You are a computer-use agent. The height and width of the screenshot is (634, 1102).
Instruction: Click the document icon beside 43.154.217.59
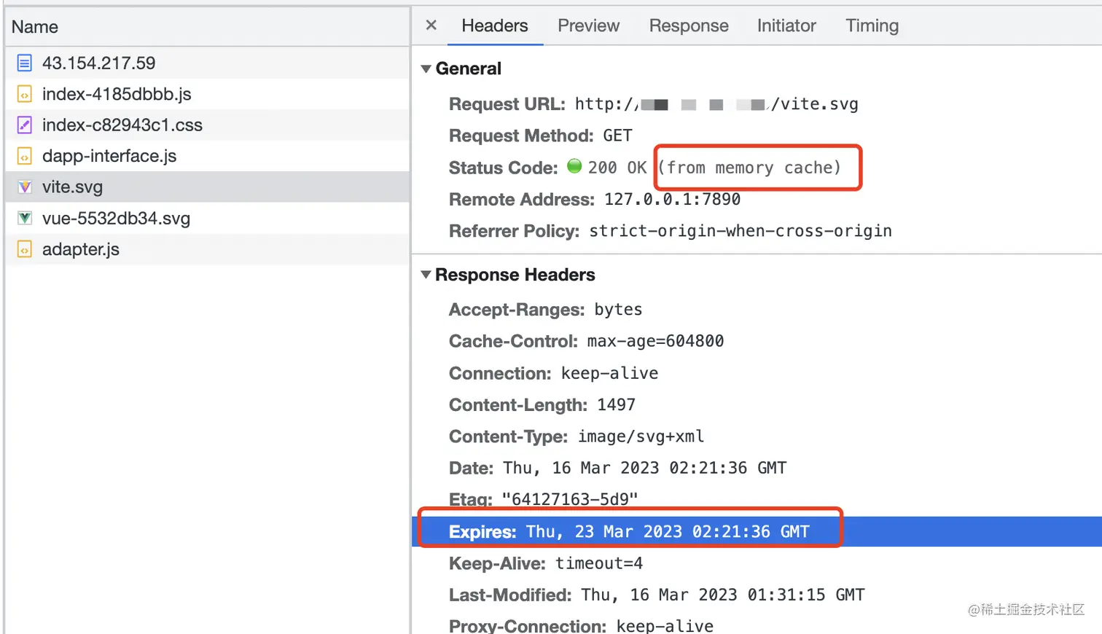coord(24,63)
